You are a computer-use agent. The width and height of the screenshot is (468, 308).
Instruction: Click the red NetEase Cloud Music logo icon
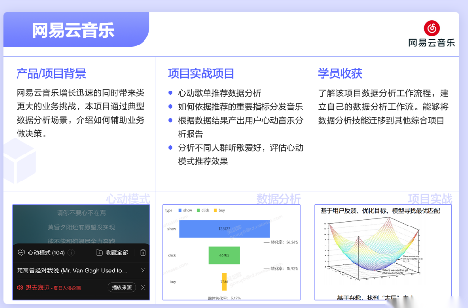432,28
